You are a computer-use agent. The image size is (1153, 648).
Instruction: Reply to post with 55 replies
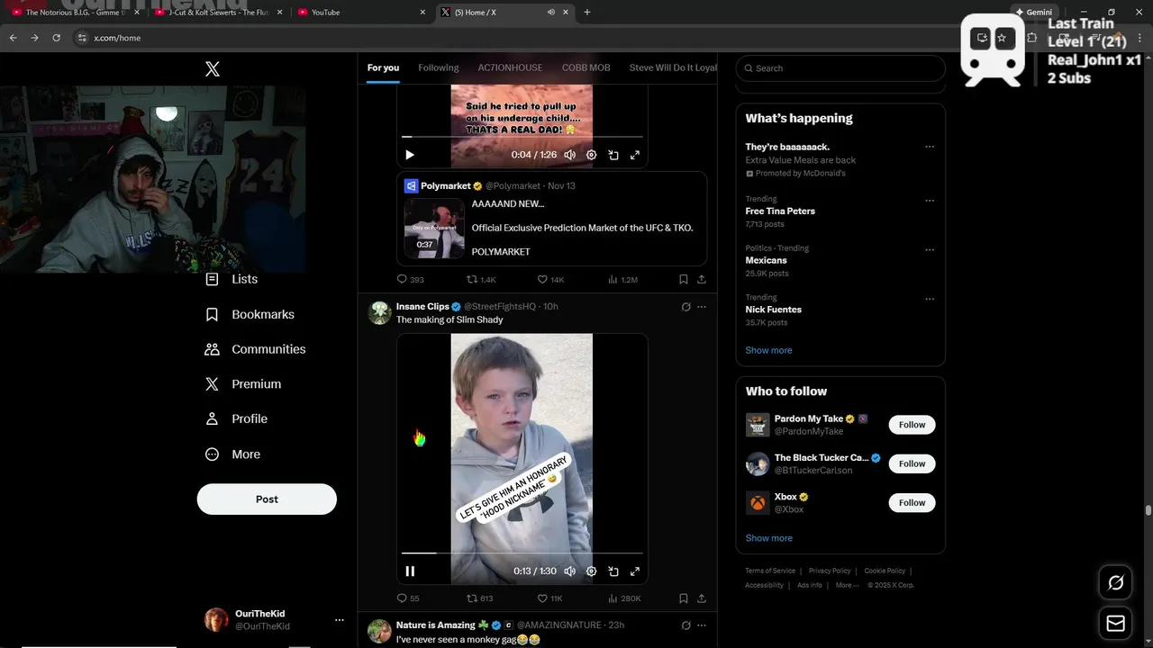coord(409,598)
